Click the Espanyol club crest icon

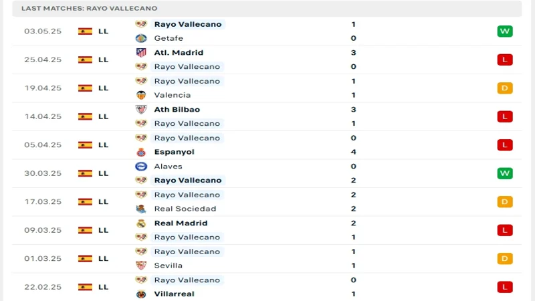[141, 152]
